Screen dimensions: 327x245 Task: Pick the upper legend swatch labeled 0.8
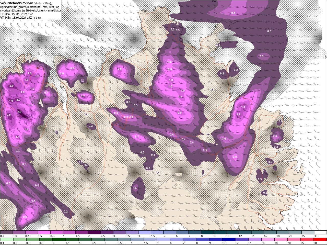tap(56, 232)
